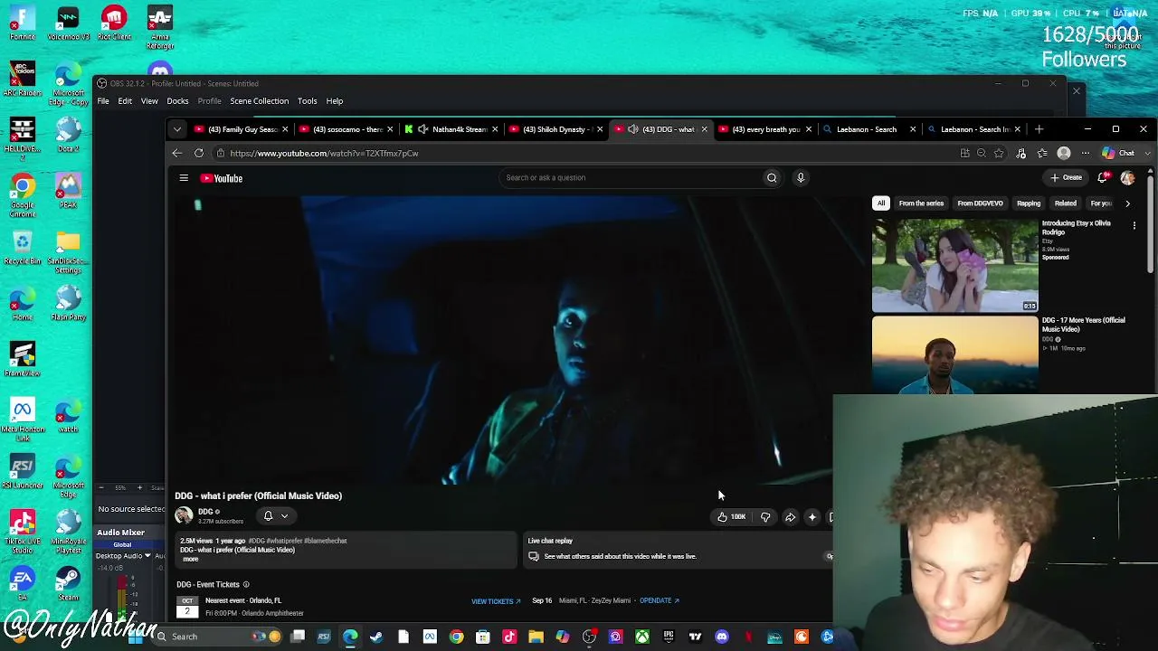Open the OBS File menu
The width and height of the screenshot is (1158, 651).
pyautogui.click(x=103, y=101)
